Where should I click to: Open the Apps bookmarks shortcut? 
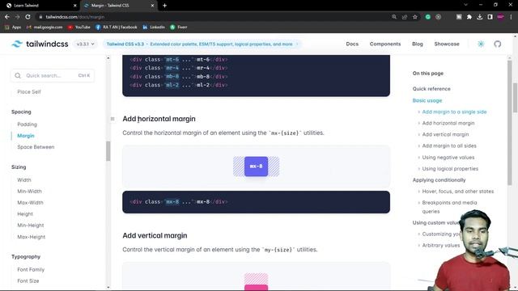click(x=13, y=27)
